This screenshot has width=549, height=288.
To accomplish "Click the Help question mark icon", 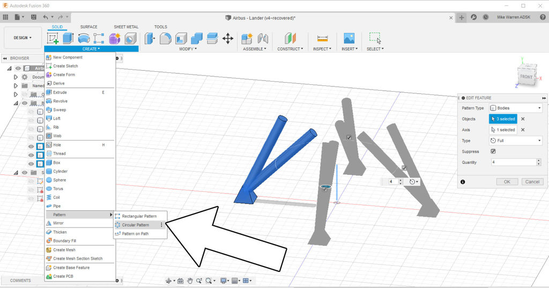I will pos(543,17).
